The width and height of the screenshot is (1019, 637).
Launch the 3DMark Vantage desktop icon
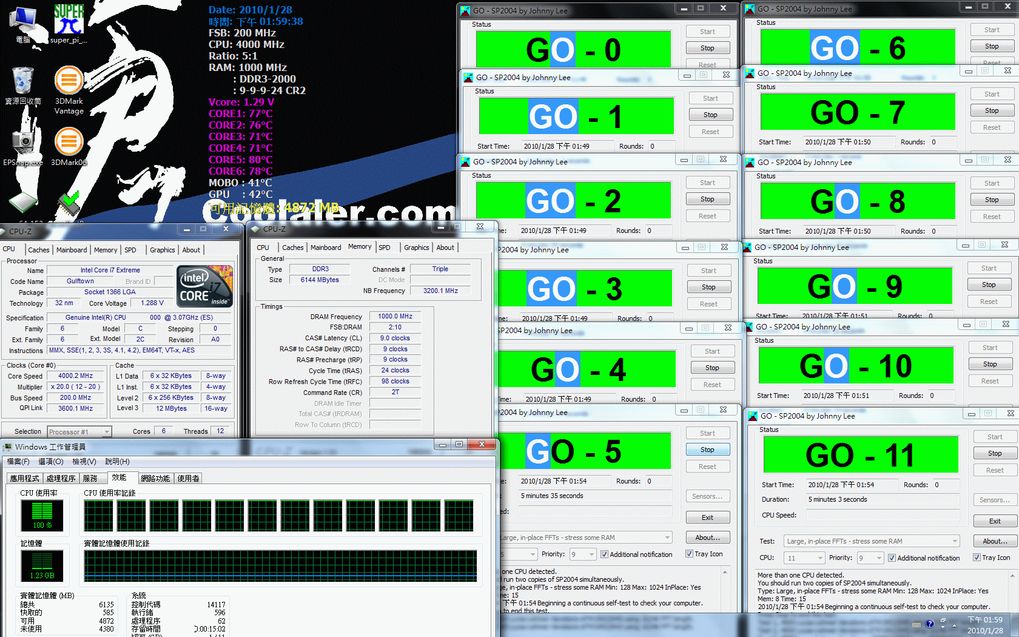click(69, 90)
